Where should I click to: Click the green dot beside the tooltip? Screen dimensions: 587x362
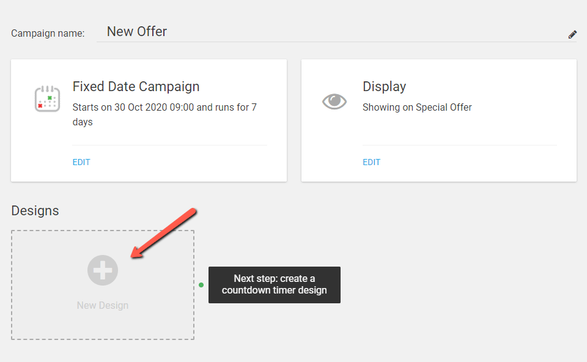coord(201,285)
